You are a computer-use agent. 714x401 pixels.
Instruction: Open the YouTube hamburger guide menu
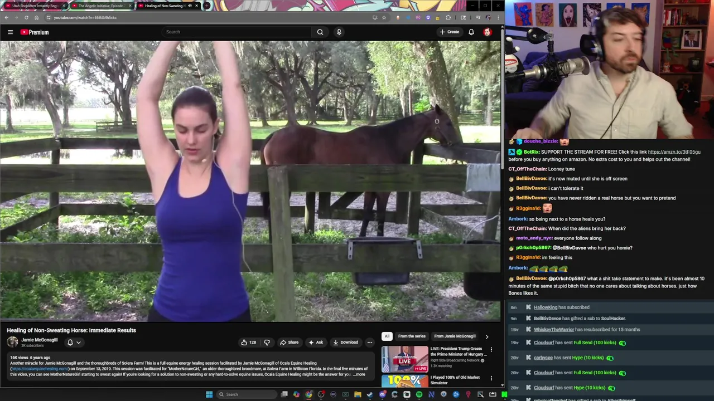click(10, 32)
